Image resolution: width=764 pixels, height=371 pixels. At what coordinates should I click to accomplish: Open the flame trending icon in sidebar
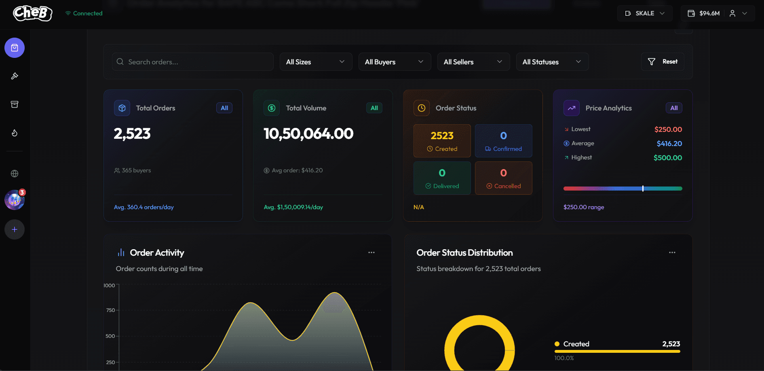tap(15, 133)
